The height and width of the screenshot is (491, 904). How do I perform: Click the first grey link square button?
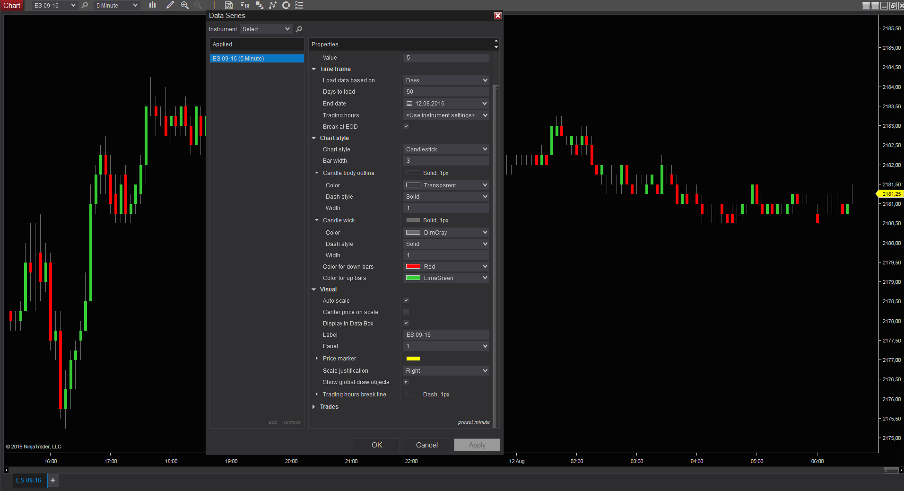[x=866, y=6]
